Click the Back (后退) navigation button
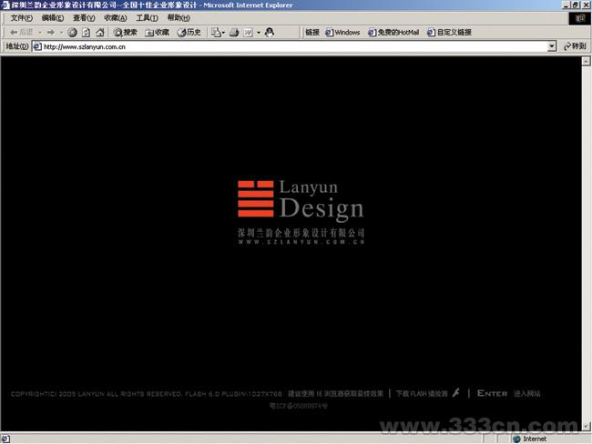592x444 pixels. [x=18, y=32]
